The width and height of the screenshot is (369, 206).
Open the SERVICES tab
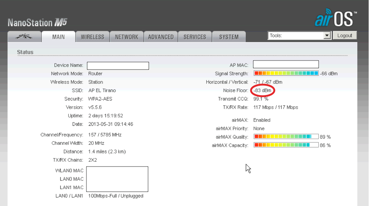(x=195, y=37)
